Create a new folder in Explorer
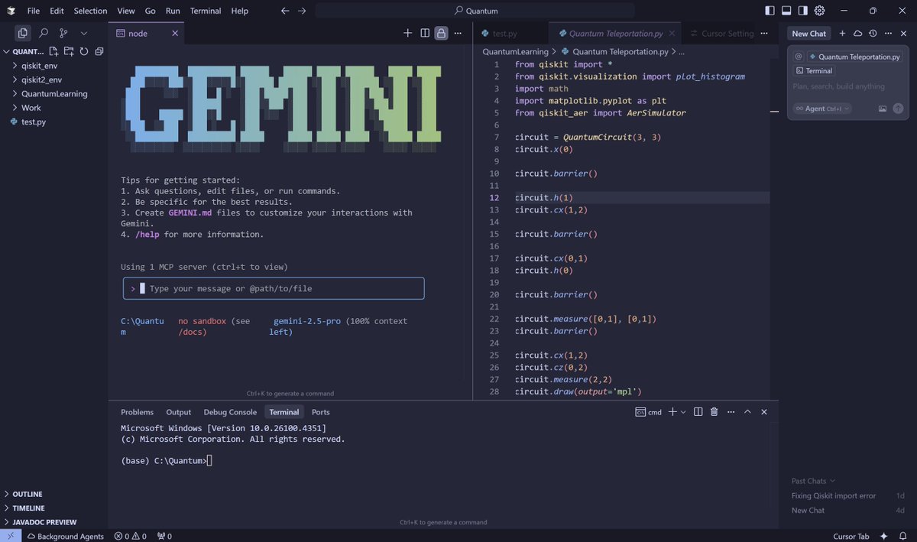917x542 pixels. [69, 51]
